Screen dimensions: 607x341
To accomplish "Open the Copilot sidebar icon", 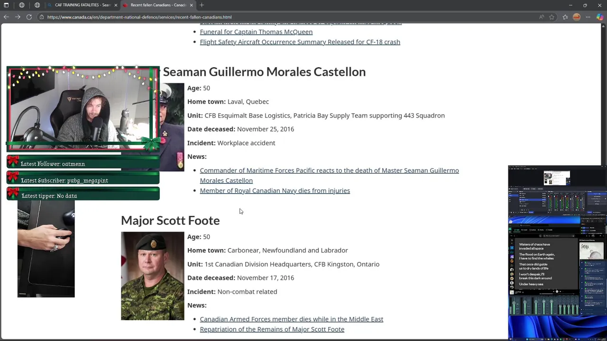I will point(600,17).
